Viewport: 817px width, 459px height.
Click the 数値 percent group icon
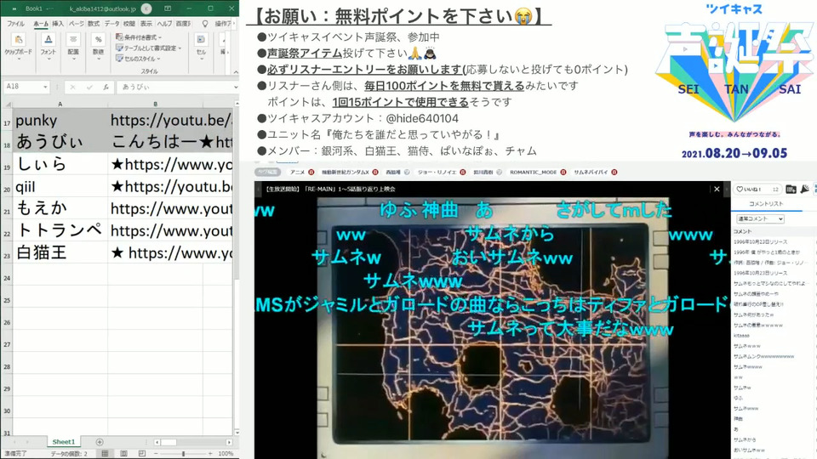tap(98, 40)
